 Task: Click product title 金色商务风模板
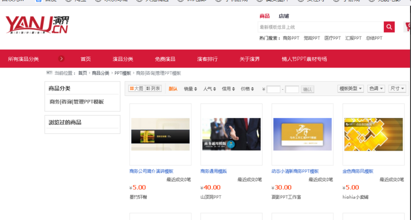click(358, 171)
